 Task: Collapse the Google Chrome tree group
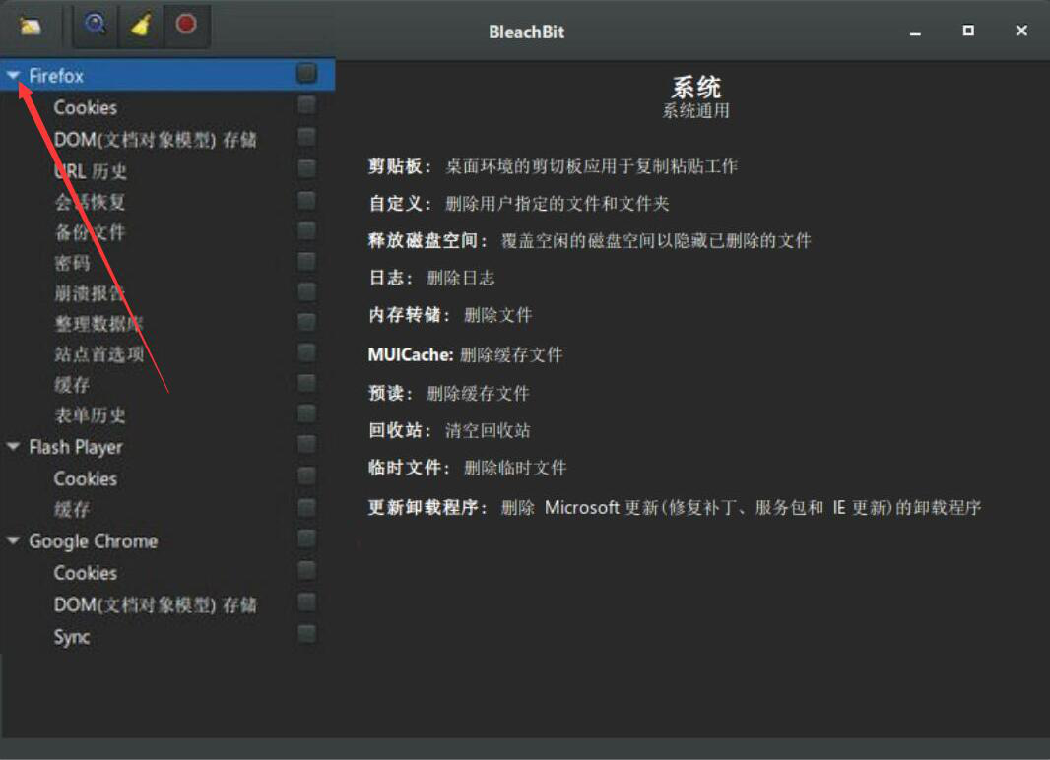pyautogui.click(x=14, y=540)
